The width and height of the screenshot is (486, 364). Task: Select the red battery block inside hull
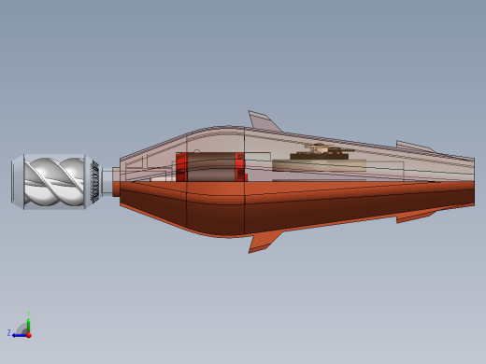tap(211, 167)
